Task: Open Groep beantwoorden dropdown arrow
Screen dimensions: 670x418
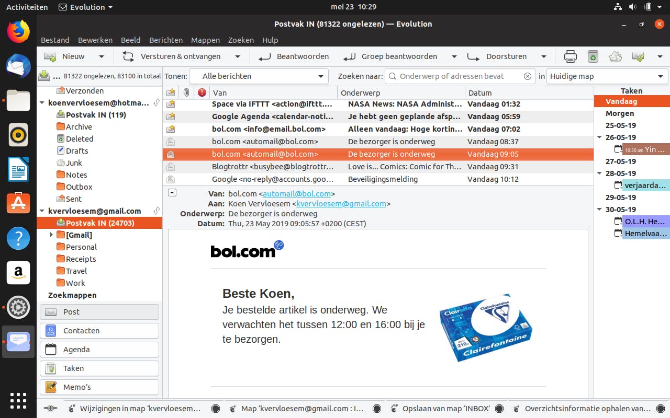Action: tap(454, 56)
